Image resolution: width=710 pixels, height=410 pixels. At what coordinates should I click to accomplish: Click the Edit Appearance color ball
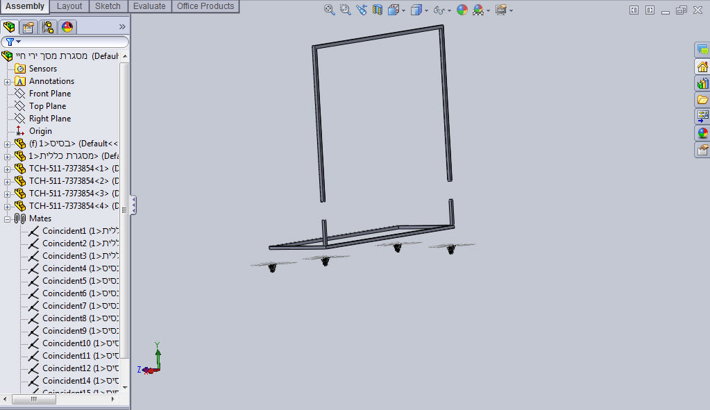point(462,10)
